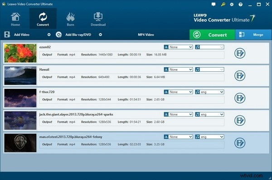Click the subtitle A icon for ezsm02
This screenshot has width=272, height=180.
point(166,47)
